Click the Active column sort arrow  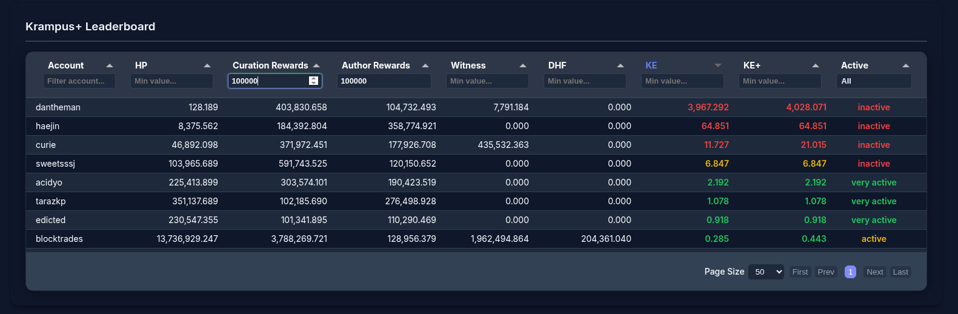pos(906,65)
